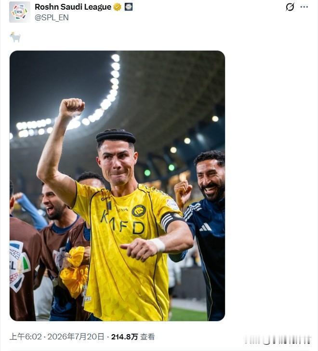Open the Grok slashed-circle icon
Screen dimensions: 318x351
pos(290,7)
